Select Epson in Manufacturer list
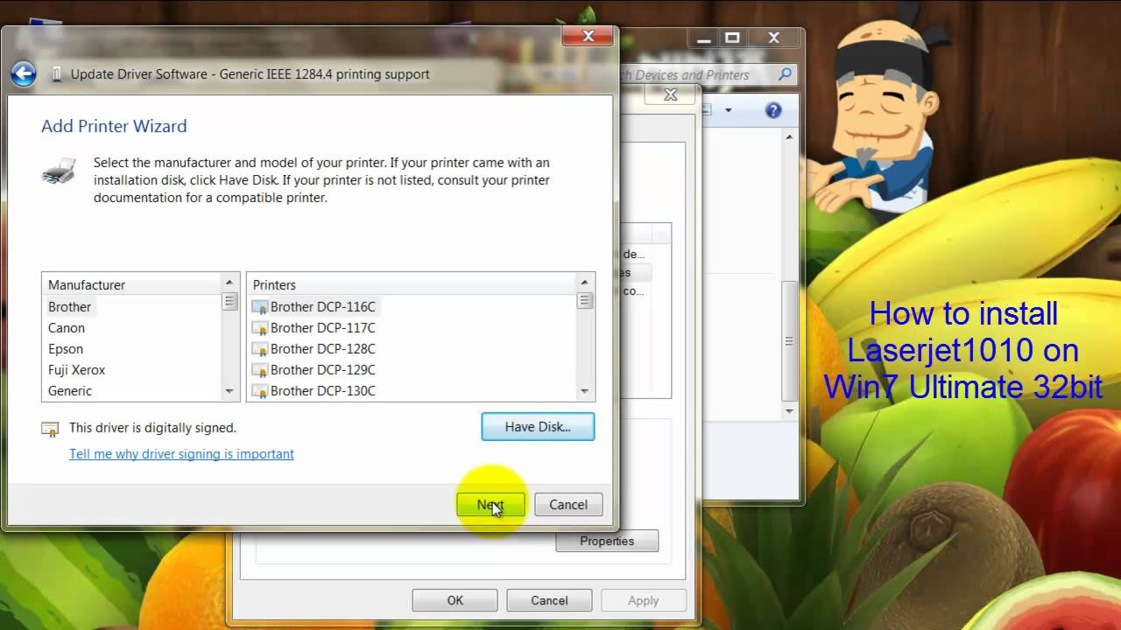Image resolution: width=1121 pixels, height=630 pixels. click(66, 349)
